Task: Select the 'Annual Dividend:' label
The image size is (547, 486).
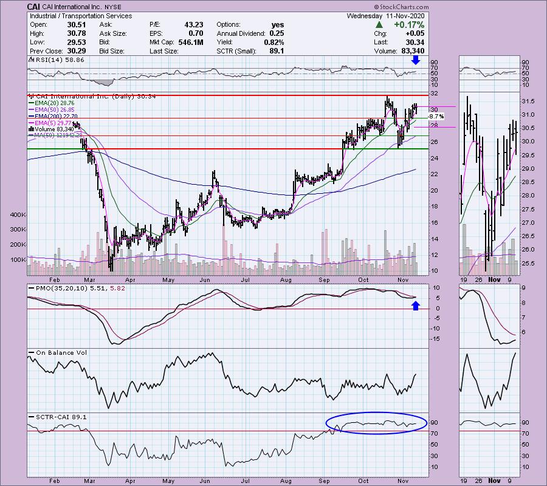Action: (x=241, y=33)
